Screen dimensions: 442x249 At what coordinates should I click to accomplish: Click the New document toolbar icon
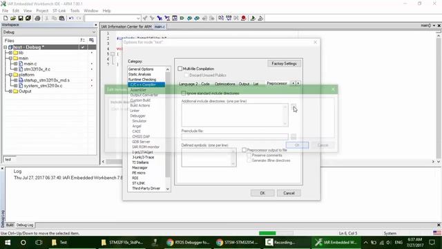(6, 19)
